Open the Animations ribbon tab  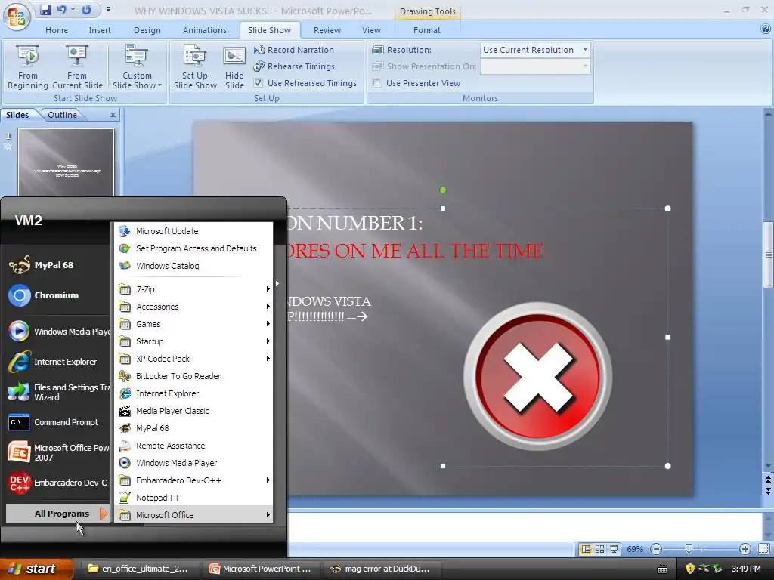[204, 30]
